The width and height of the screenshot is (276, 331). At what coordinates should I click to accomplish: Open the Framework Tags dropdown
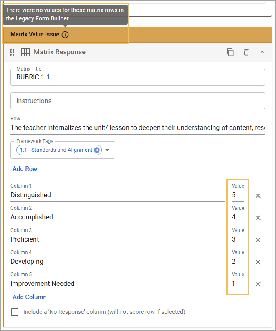pos(107,150)
